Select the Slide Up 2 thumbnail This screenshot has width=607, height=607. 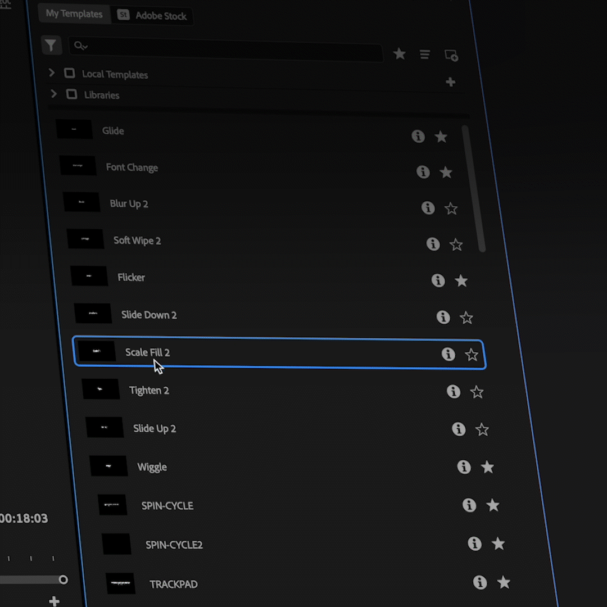(105, 427)
